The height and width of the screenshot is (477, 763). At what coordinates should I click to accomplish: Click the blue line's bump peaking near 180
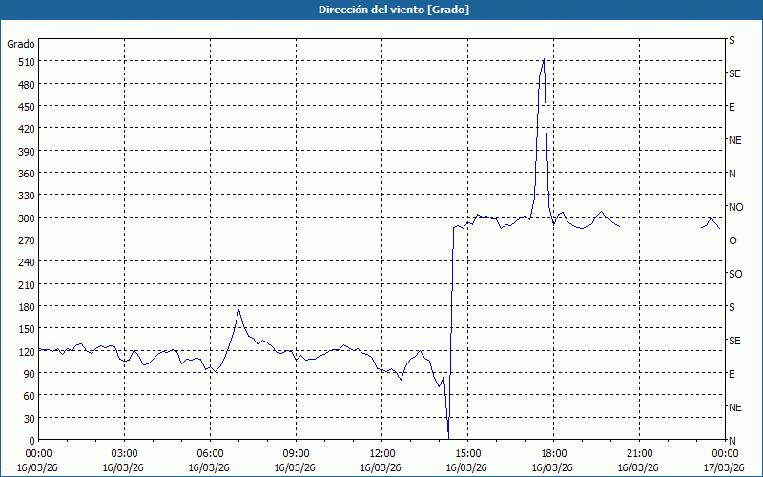pos(239,310)
